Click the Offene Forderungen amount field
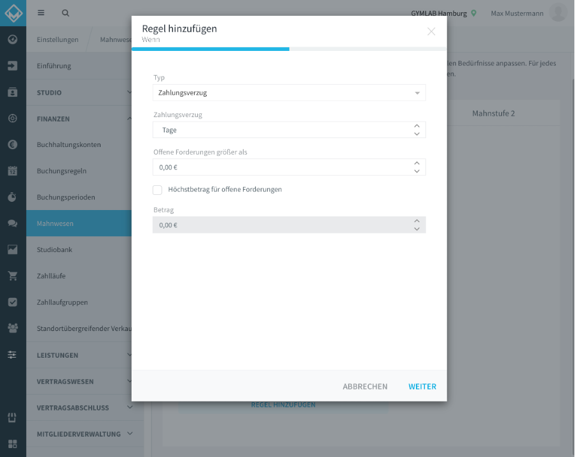The width and height of the screenshot is (575, 457). coord(289,167)
